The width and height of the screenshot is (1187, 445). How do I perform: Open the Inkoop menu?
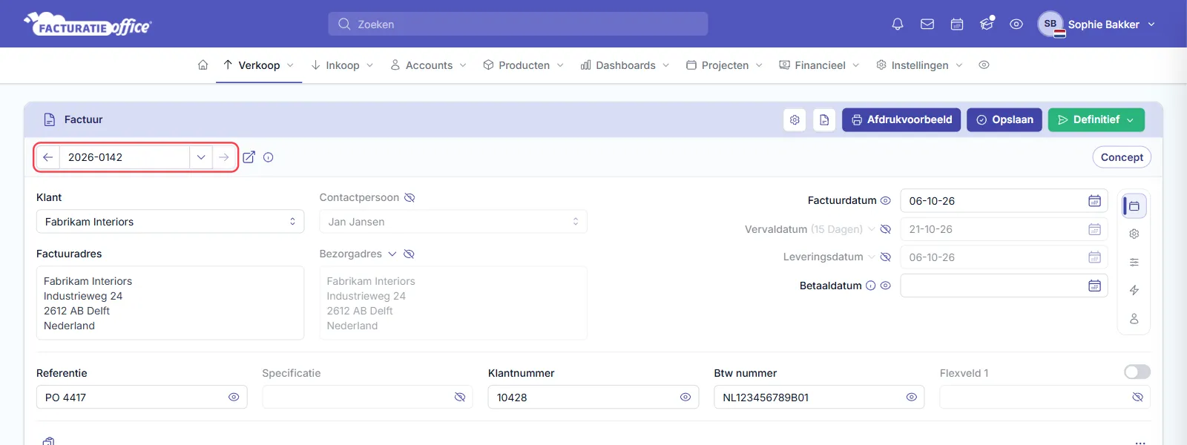(x=342, y=65)
